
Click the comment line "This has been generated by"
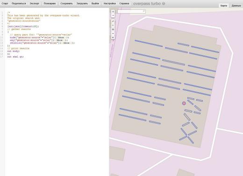point(43,15)
